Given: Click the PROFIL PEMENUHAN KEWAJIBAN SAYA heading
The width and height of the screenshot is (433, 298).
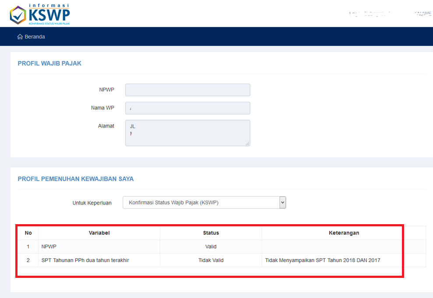Looking at the screenshot, I should click(76, 179).
